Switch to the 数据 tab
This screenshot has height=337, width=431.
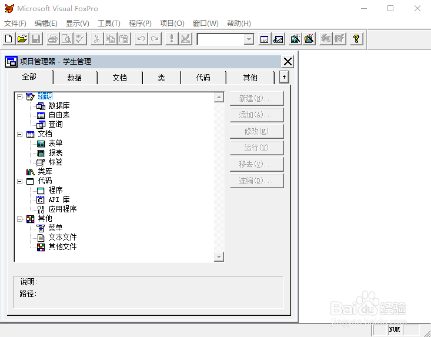(x=75, y=78)
